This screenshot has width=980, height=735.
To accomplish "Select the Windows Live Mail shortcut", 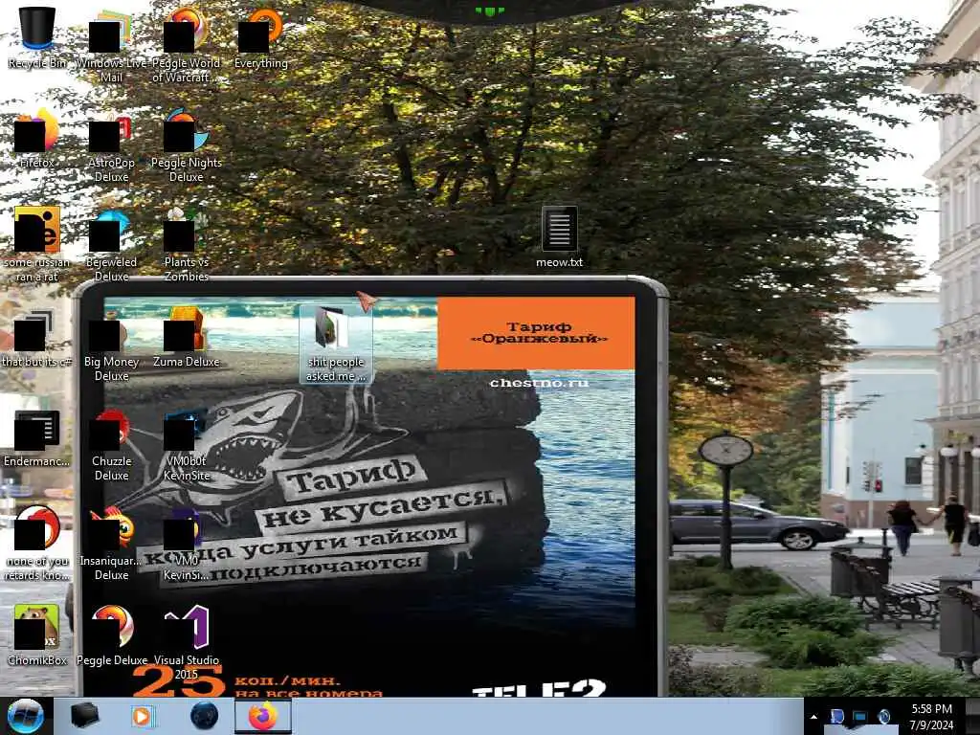I will coord(111,46).
